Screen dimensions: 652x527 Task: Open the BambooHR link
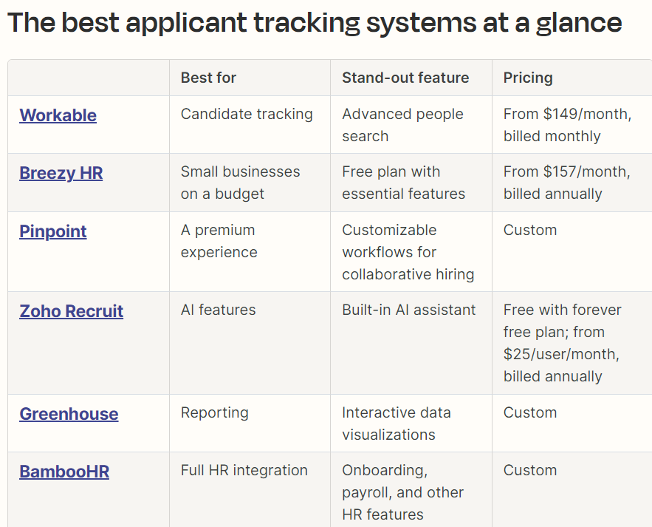point(64,472)
